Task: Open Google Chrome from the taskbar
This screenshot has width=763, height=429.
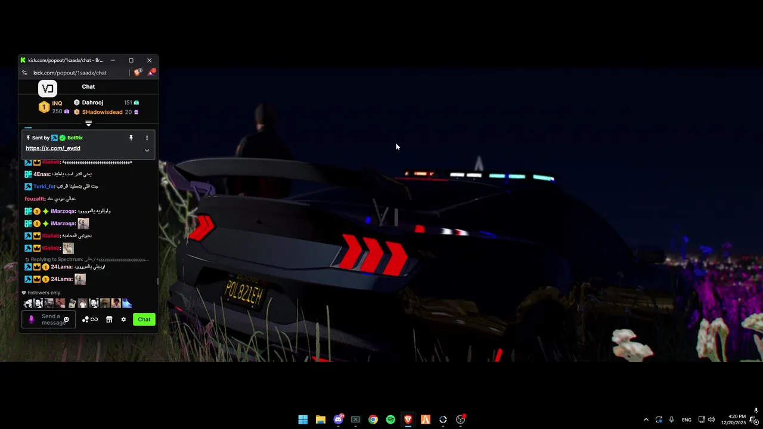Action: point(373,419)
